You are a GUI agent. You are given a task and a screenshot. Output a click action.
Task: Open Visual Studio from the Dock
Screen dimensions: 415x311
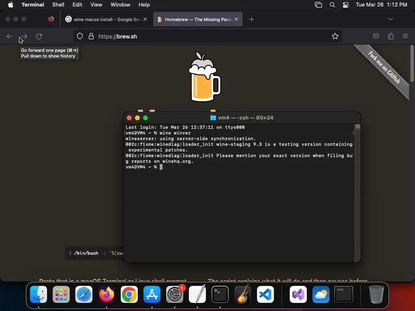(x=298, y=294)
